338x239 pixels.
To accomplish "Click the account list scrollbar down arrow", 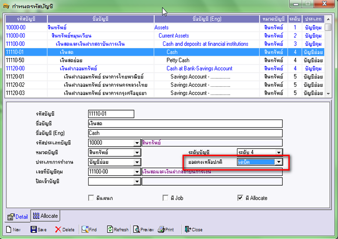I will [x=328, y=93].
